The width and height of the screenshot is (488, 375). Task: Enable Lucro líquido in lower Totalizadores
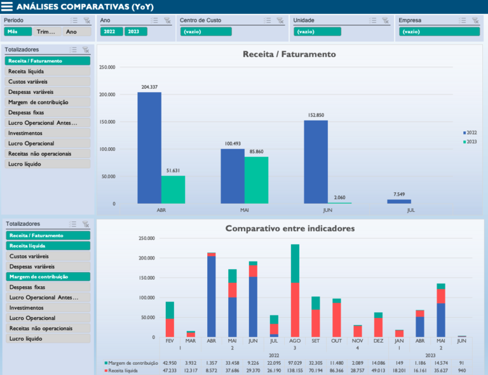pos(48,338)
